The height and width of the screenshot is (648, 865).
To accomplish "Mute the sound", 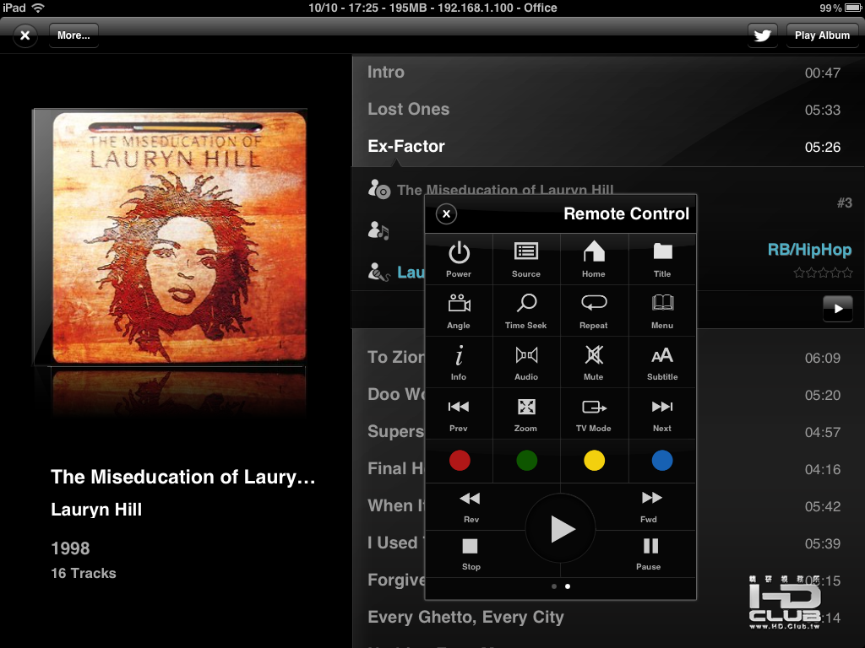I will pos(594,363).
